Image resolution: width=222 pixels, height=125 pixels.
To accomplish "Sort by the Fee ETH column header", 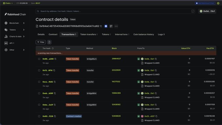I will pos(210,48).
